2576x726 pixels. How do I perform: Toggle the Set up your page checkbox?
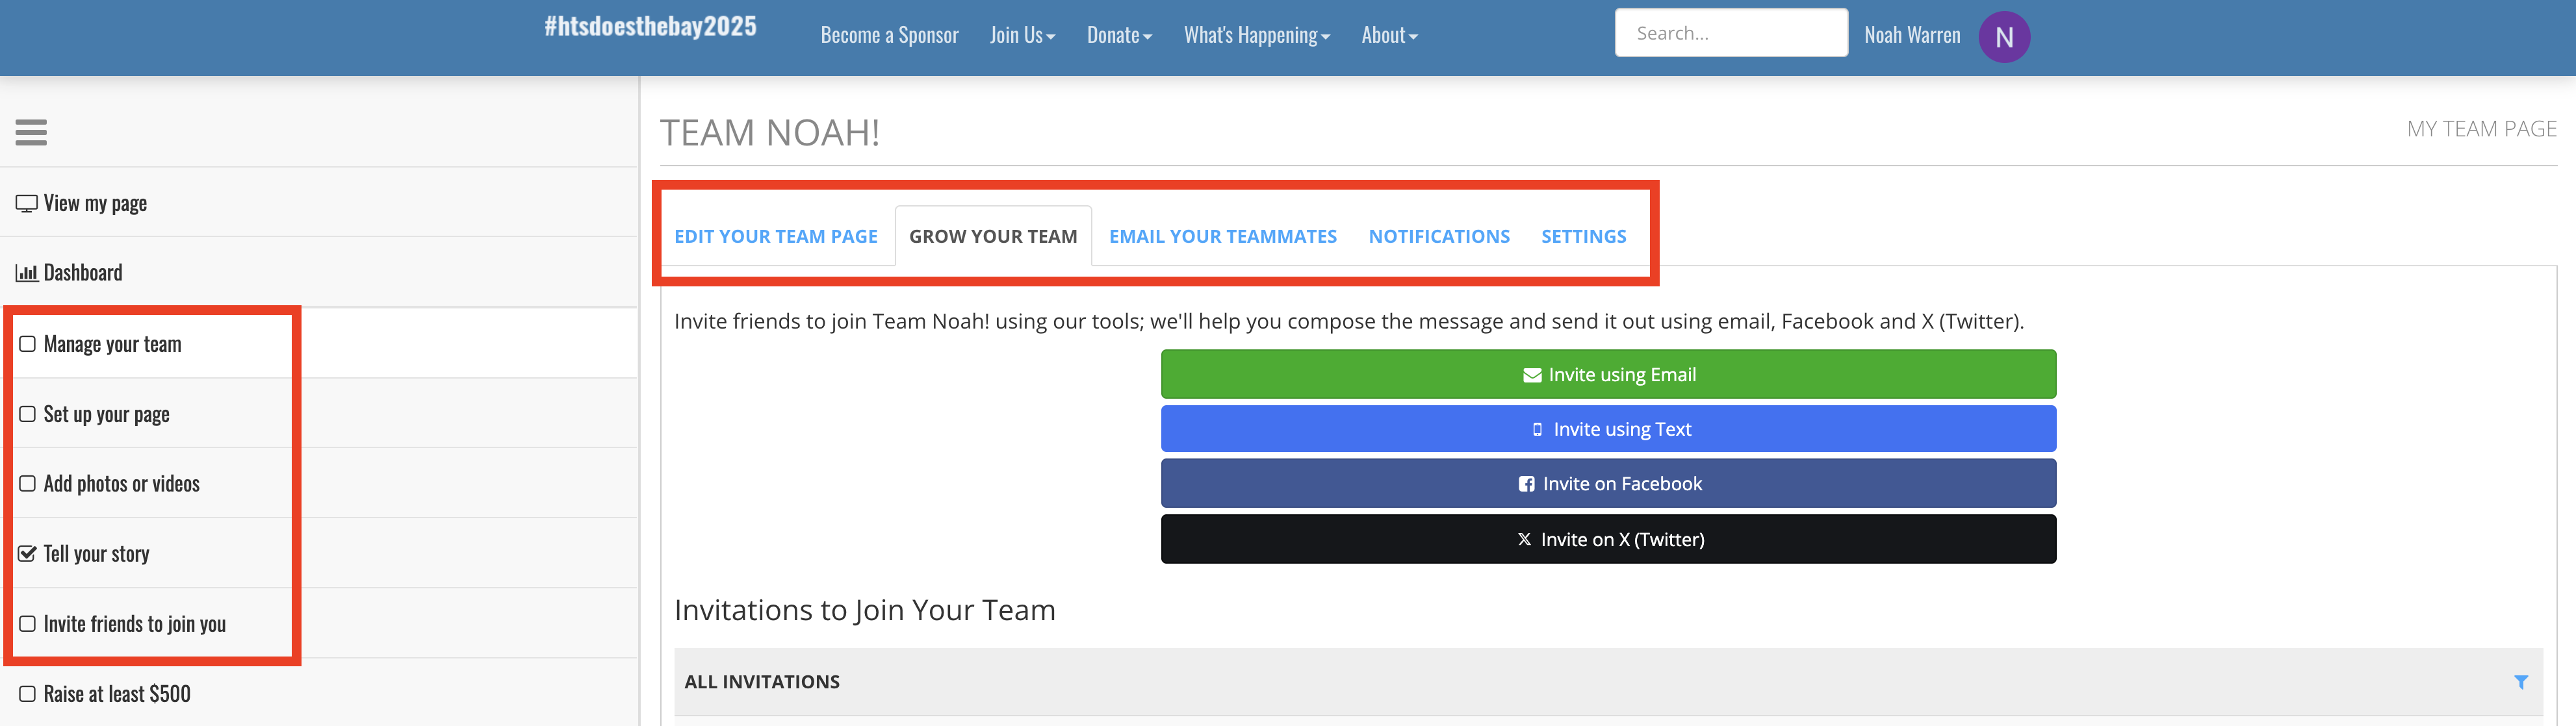(27, 414)
